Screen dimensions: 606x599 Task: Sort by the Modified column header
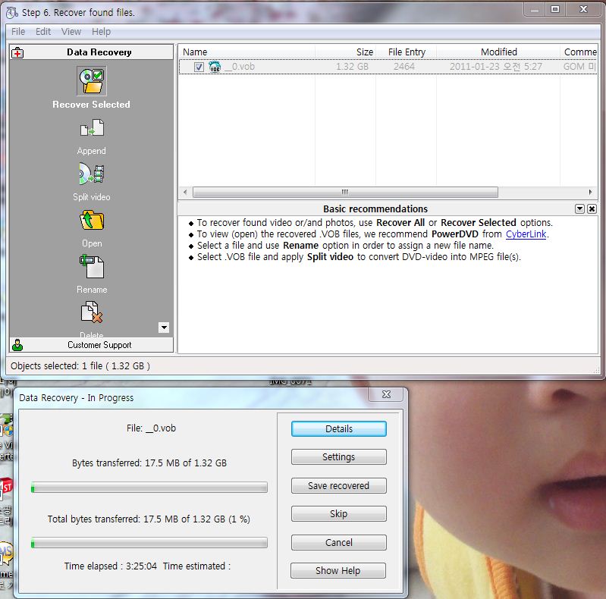click(x=498, y=52)
